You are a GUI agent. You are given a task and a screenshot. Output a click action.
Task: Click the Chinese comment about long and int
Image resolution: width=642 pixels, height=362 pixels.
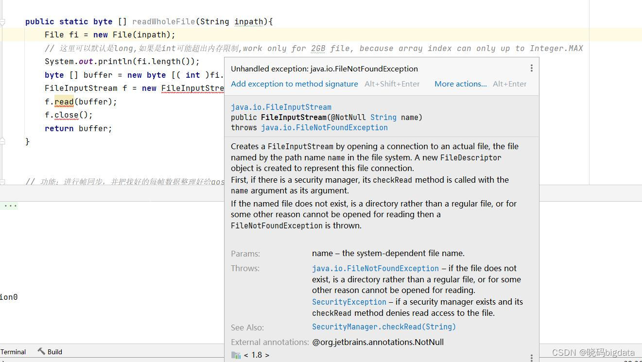313,48
